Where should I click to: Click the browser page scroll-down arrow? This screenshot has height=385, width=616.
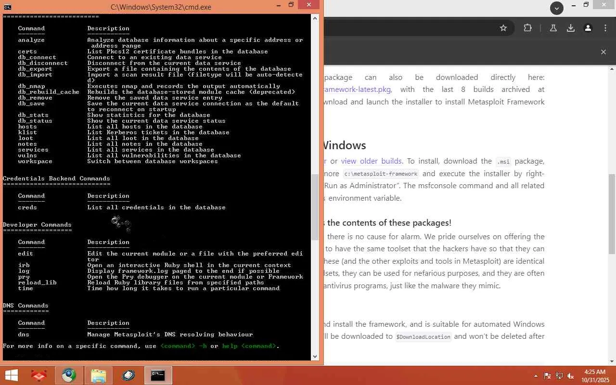point(612,361)
